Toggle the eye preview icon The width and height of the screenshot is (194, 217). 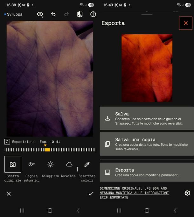(40, 14)
